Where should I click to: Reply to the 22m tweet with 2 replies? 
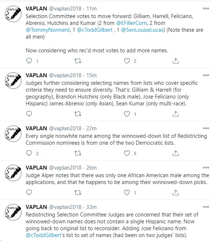coord(29,153)
